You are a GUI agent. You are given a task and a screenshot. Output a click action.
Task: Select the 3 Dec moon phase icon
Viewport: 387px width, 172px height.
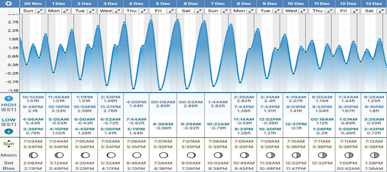tap(110, 155)
